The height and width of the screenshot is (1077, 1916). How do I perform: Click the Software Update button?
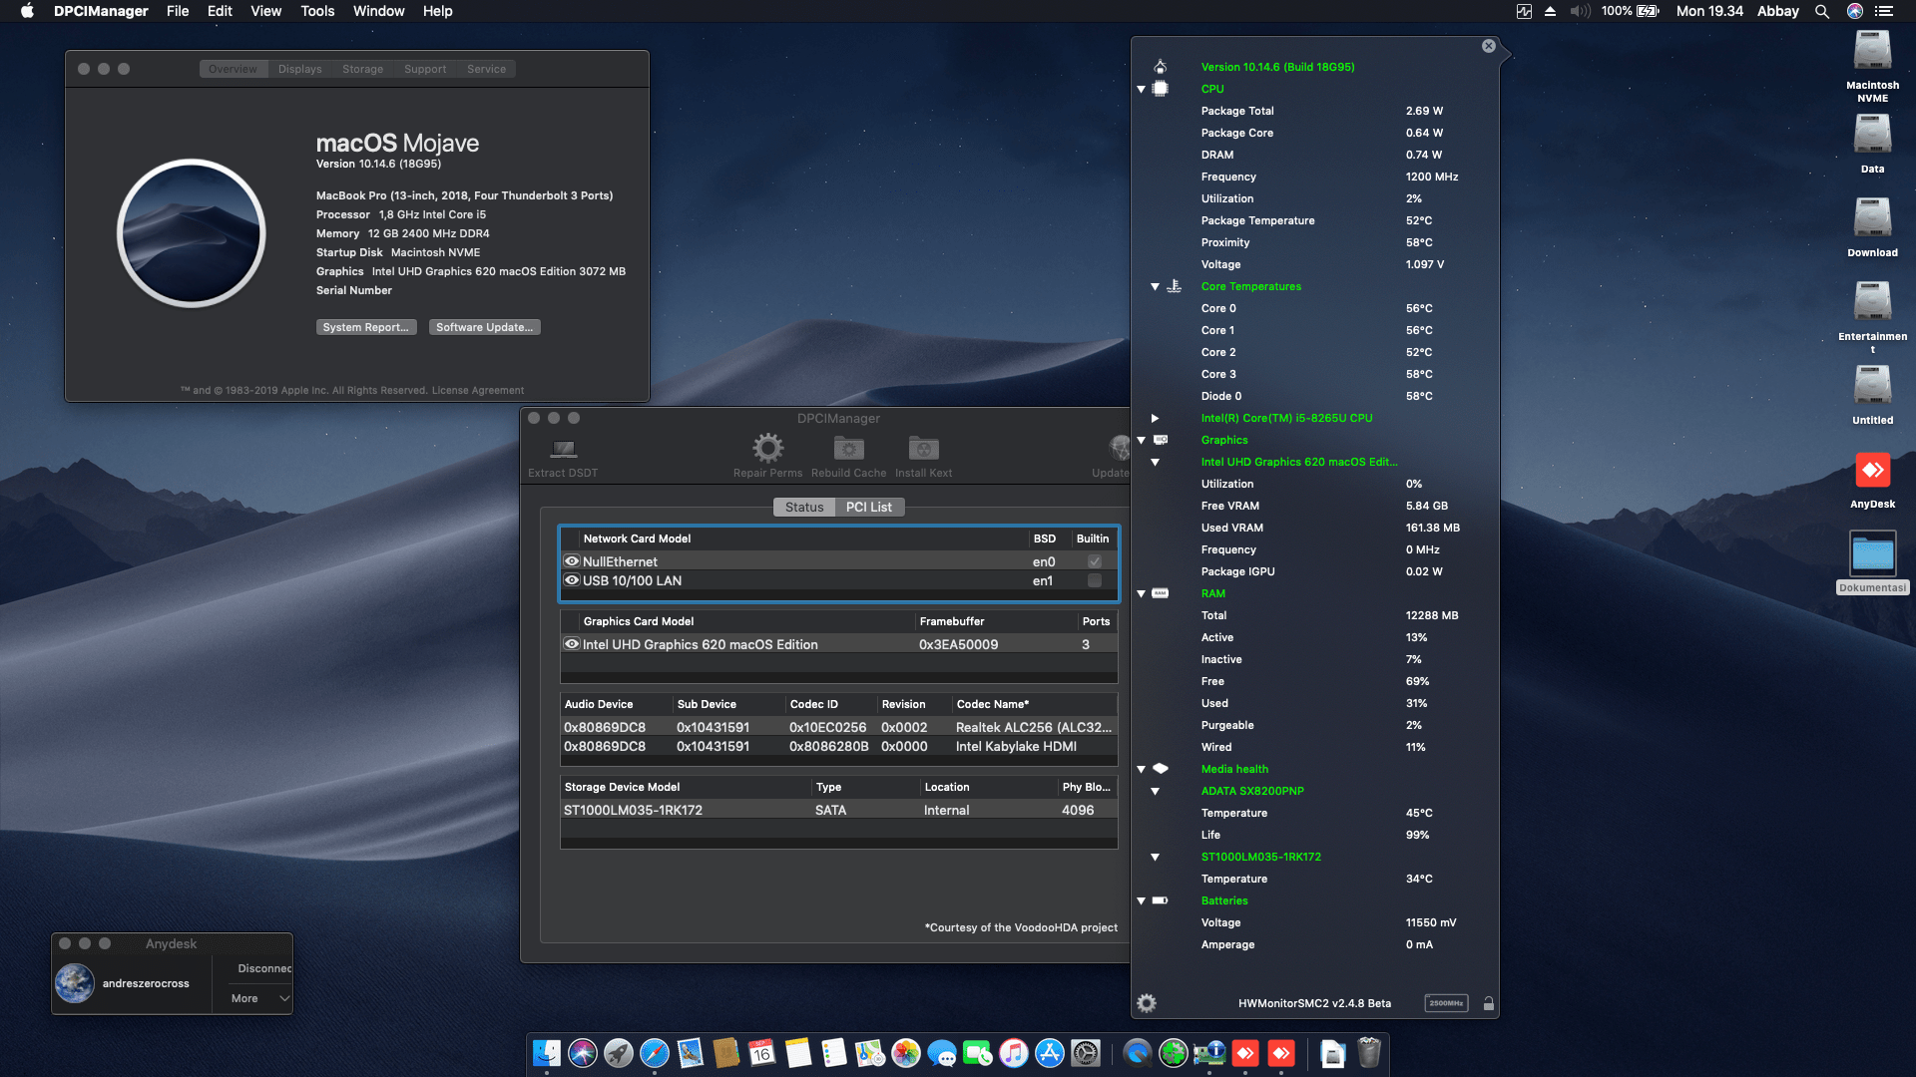click(484, 326)
